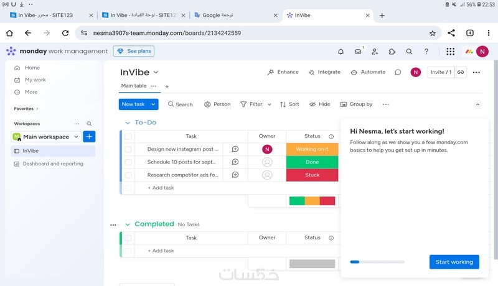Open the apps puzzle-piece icon
Screen dimensions: 498x286
pos(392,52)
